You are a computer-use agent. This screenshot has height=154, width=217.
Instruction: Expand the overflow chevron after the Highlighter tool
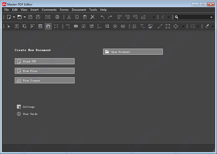pos(213,26)
